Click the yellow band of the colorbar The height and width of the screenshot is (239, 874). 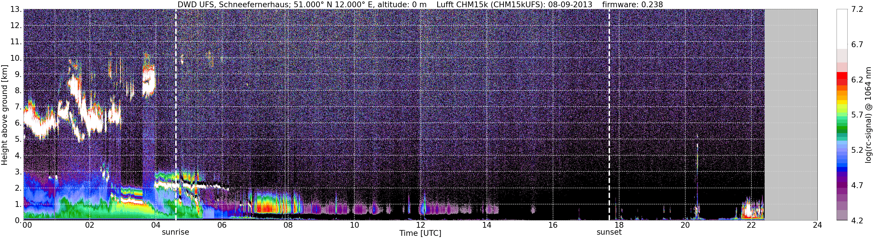pyautogui.click(x=842, y=102)
